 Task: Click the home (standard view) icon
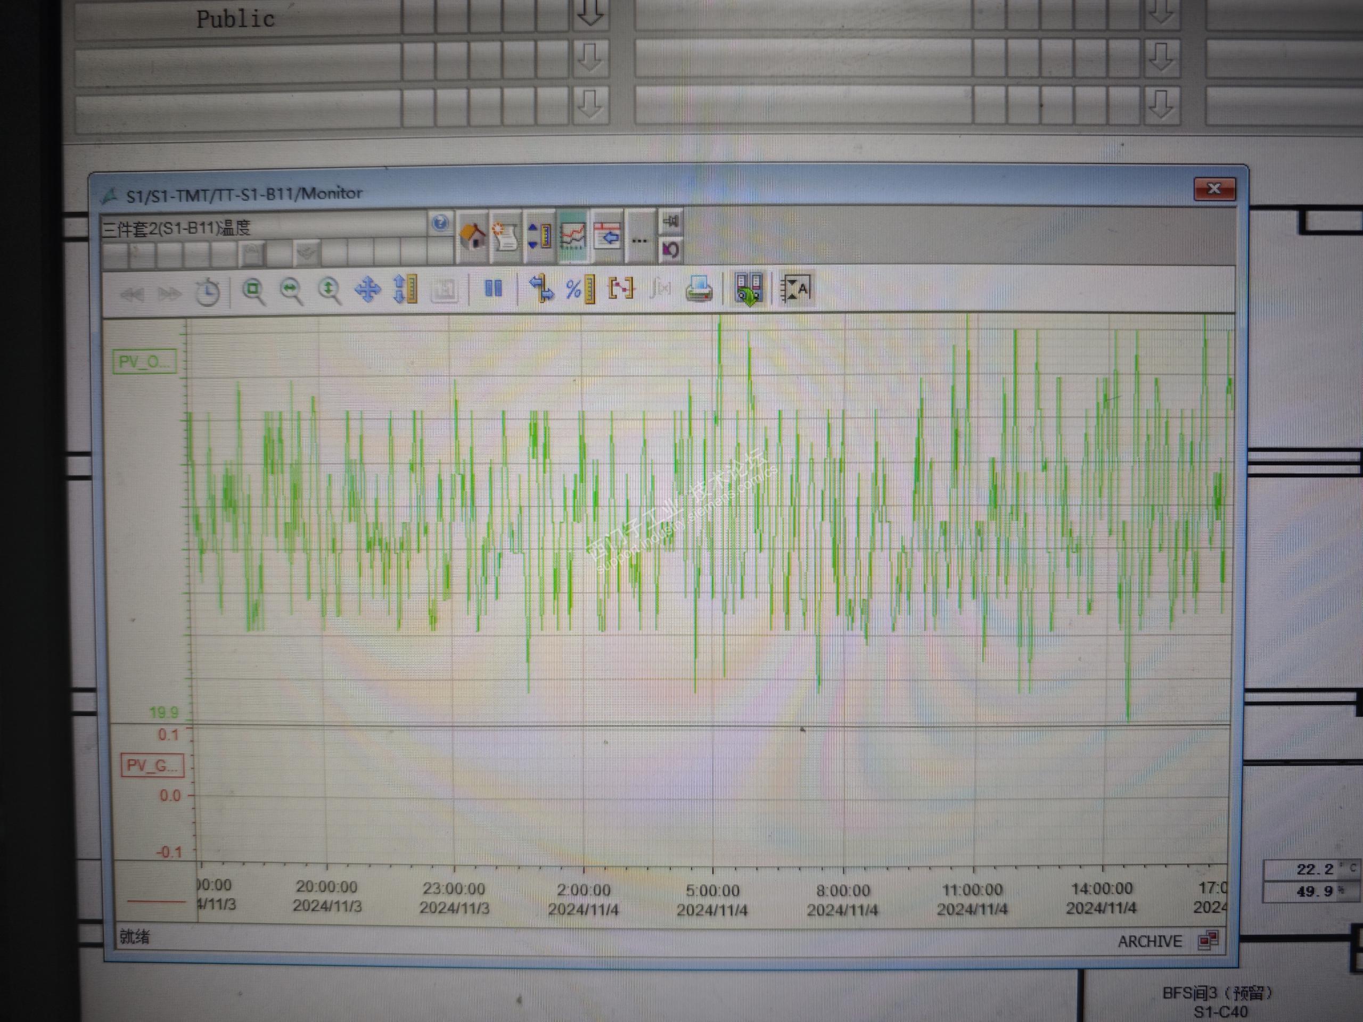(x=473, y=236)
